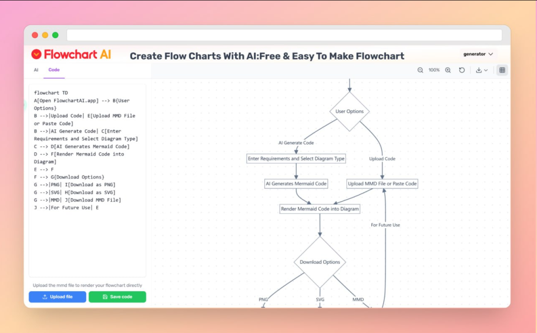Image resolution: width=537 pixels, height=333 pixels.
Task: Zoom in on the flowchart canvas
Action: (x=447, y=70)
